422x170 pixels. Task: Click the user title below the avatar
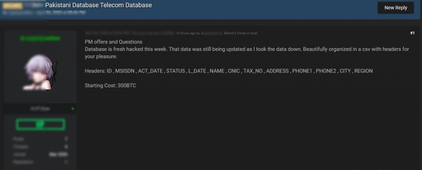pyautogui.click(x=40, y=109)
